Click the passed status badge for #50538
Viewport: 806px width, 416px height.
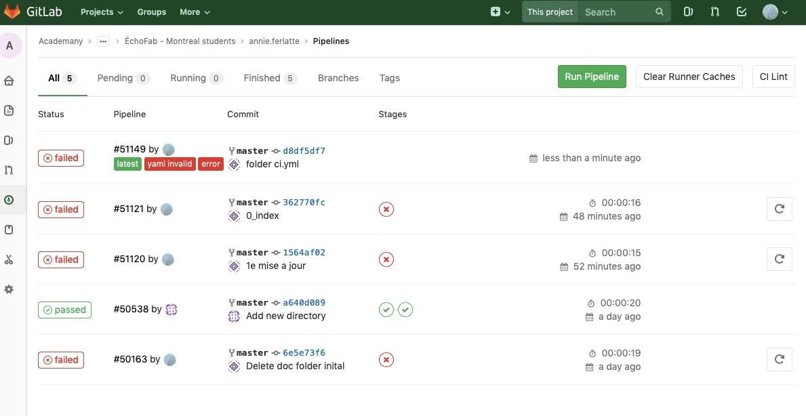click(64, 310)
